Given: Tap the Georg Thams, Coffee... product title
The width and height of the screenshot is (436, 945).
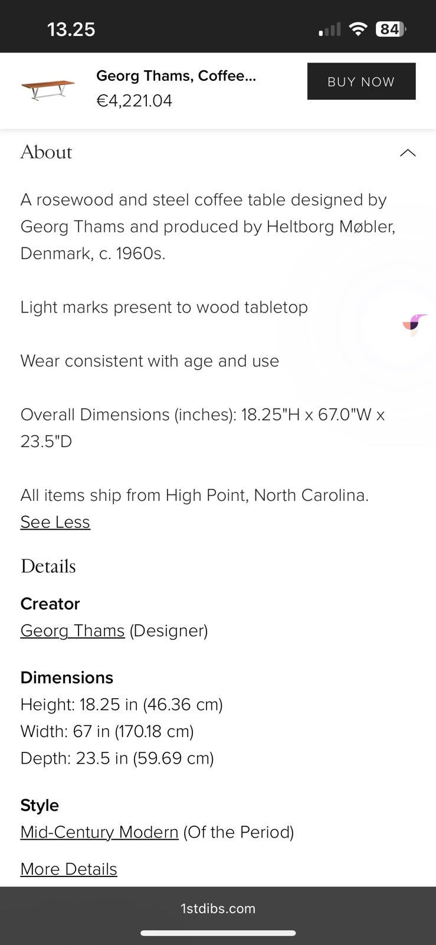Looking at the screenshot, I should tap(176, 76).
